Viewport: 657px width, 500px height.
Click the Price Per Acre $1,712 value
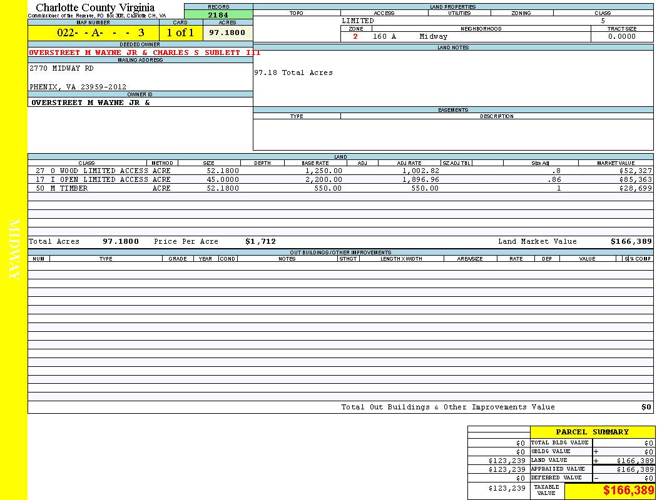tap(260, 241)
